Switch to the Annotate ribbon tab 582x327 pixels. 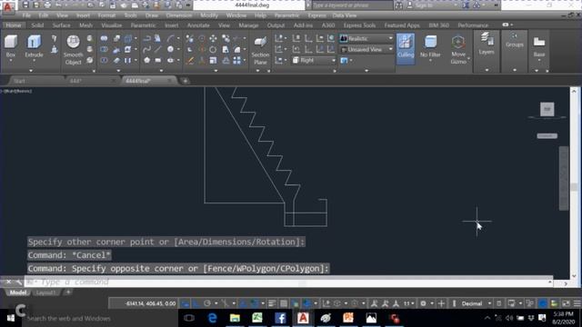pos(198,25)
